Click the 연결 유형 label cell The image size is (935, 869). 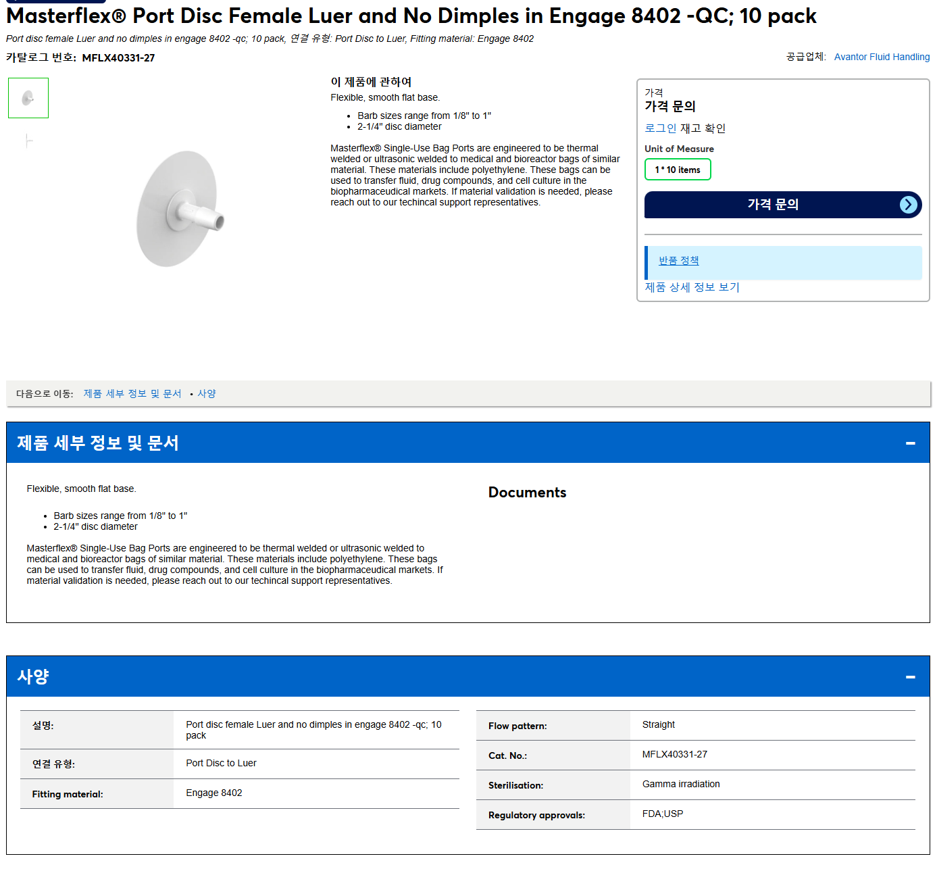point(97,764)
